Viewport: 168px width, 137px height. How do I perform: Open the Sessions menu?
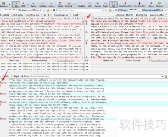[4, 4]
